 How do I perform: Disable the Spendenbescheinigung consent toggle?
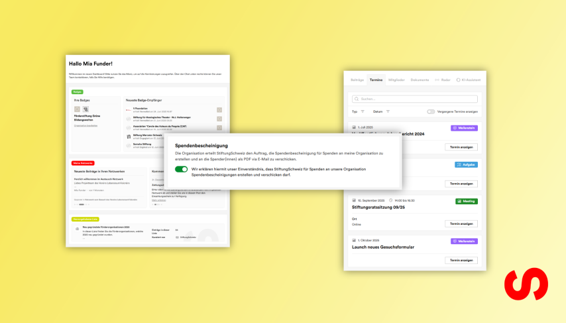[x=181, y=169]
